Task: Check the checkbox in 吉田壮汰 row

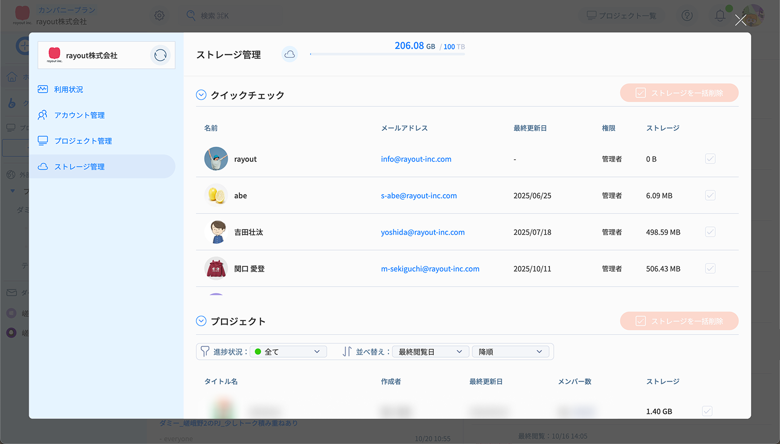Action: coord(710,232)
